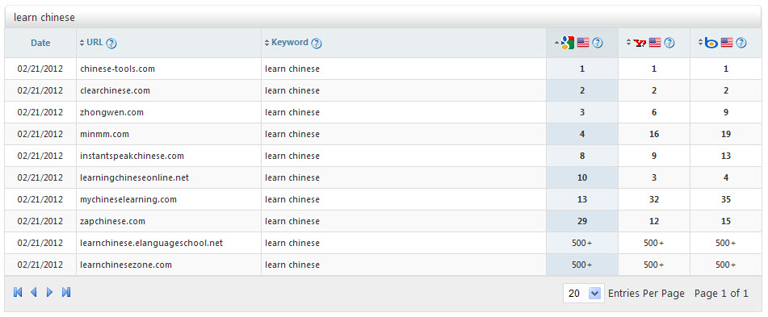Go to the first page arrow
This screenshot has width=768, height=317.
(18, 293)
